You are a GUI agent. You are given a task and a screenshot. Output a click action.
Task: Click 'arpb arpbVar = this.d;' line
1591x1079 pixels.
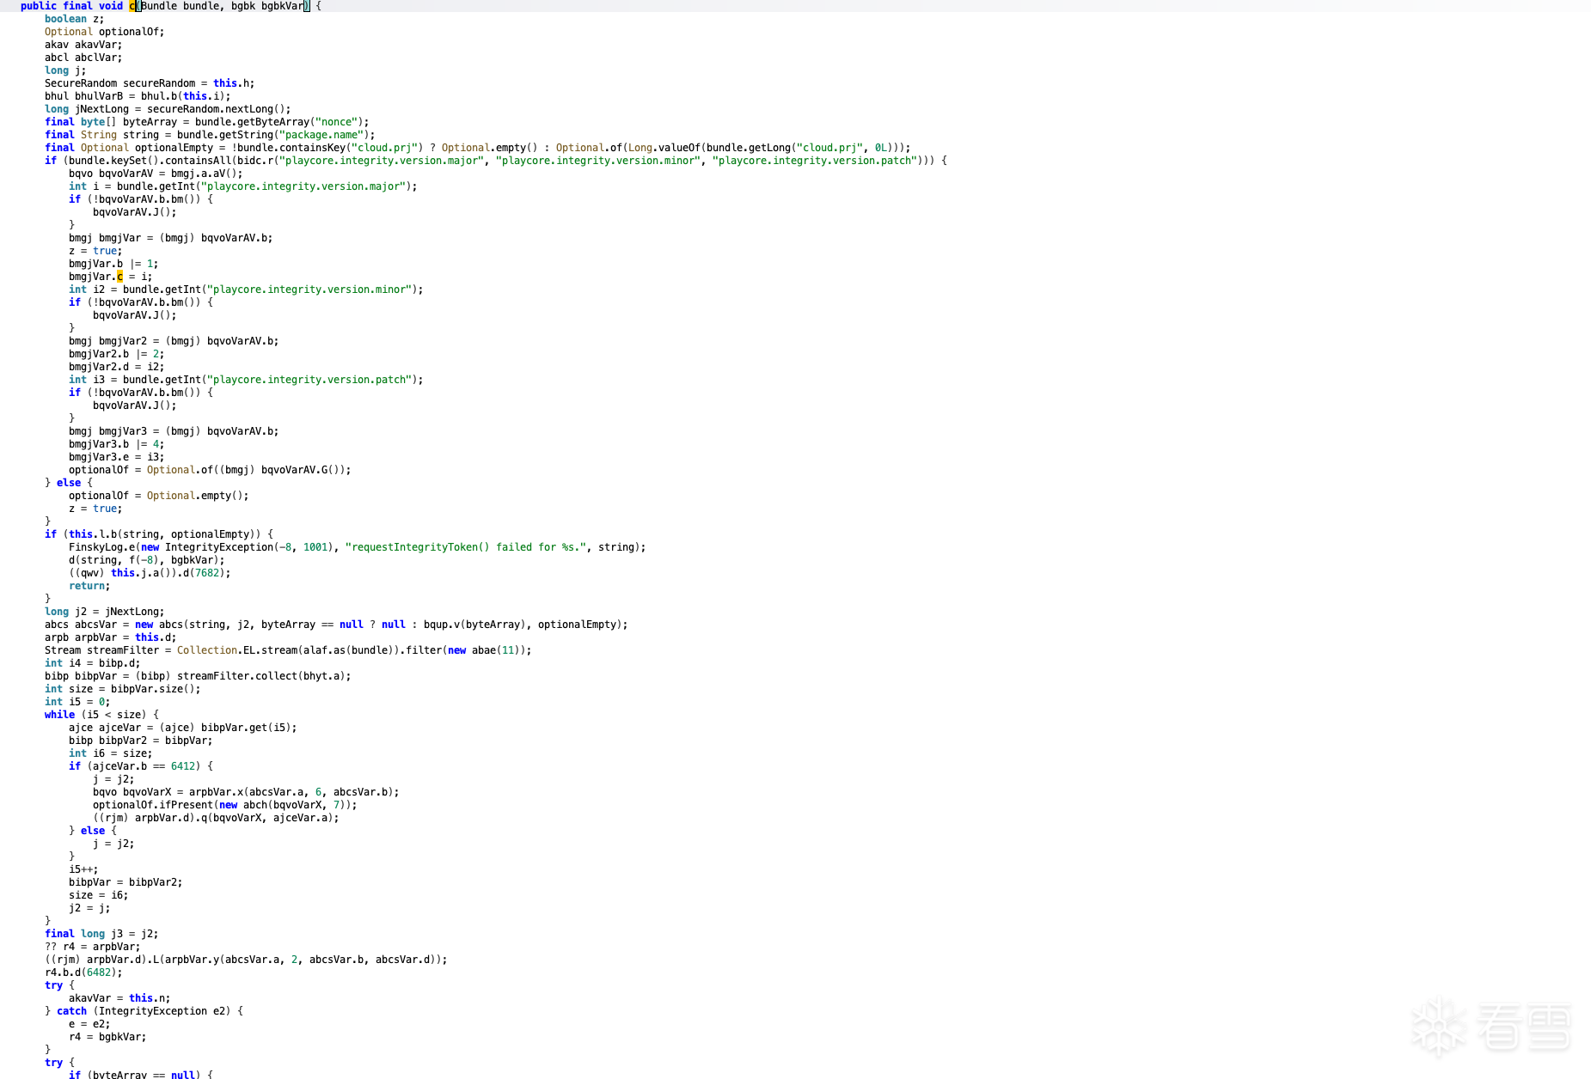coord(110,637)
